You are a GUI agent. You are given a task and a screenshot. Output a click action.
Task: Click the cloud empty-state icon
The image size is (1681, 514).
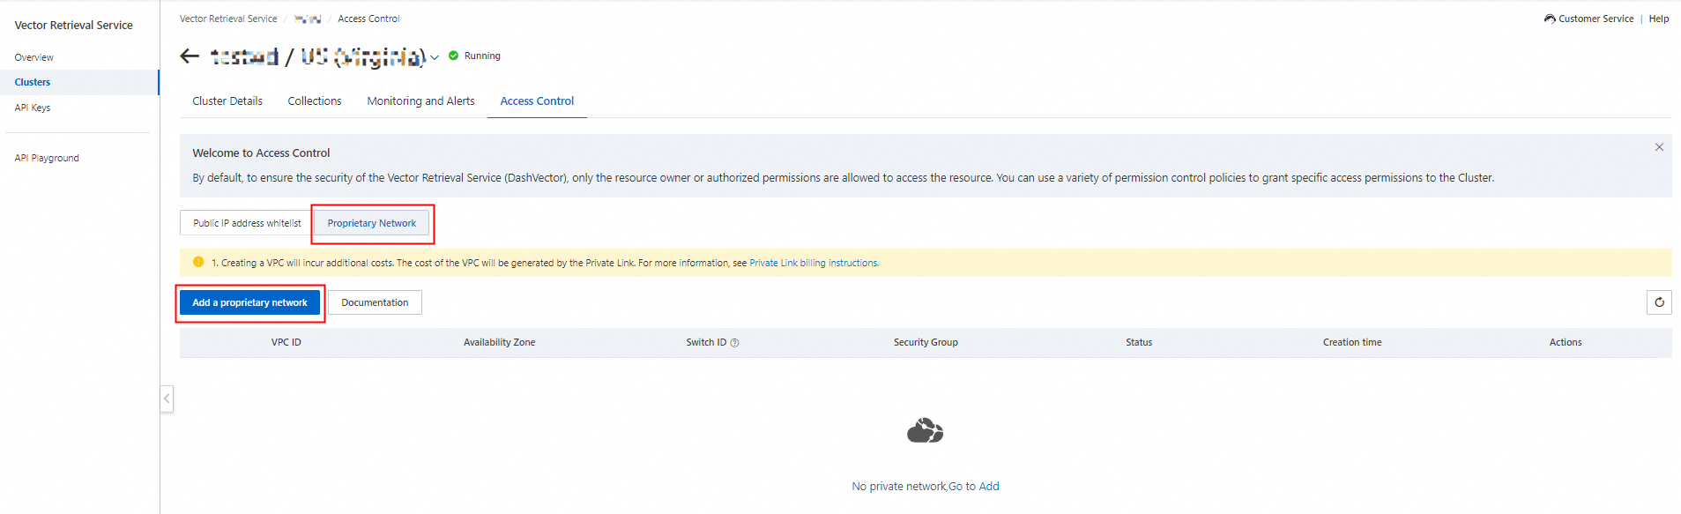[x=926, y=431]
